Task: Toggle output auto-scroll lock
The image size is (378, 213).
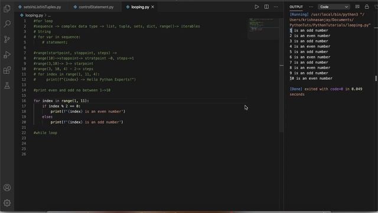Action: (x=367, y=7)
